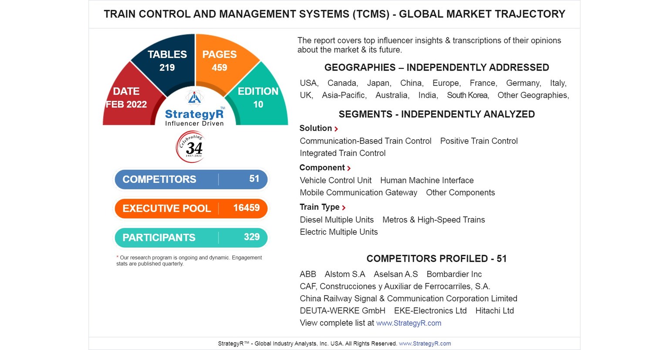Image resolution: width=669 pixels, height=350 pixels.
Task: Click the orange PAGES 459 segment
Action: coord(220,60)
